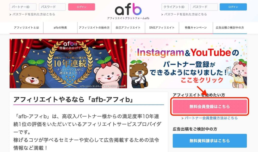
Task: Open the 10年連続 No.1 ASP banner
Action: coord(68,63)
